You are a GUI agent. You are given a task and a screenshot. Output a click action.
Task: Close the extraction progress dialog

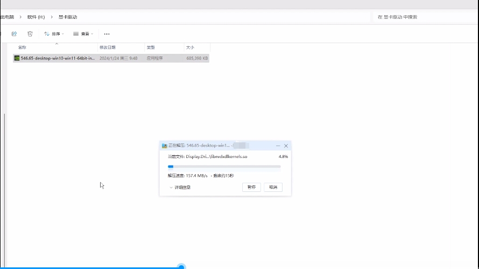(x=286, y=146)
